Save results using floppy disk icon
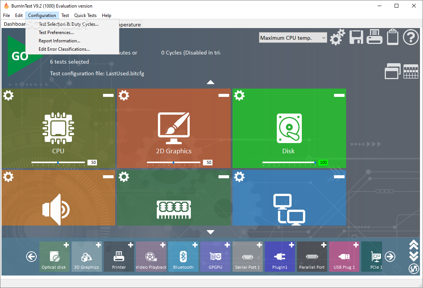Viewport: 423px width, 288px height. 356,37
